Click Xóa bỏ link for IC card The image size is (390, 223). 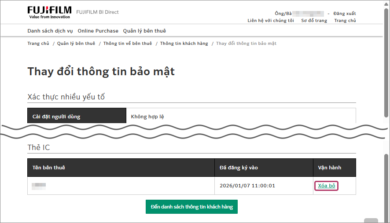(x=326, y=186)
